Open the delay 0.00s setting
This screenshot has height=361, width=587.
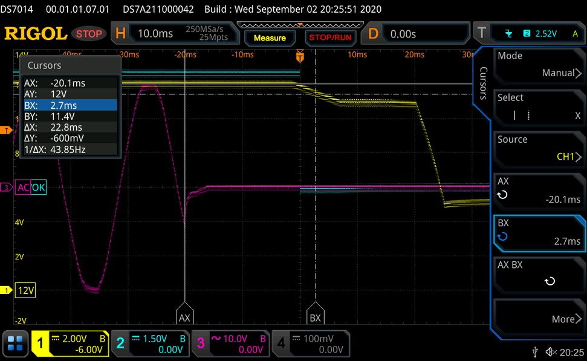point(415,34)
